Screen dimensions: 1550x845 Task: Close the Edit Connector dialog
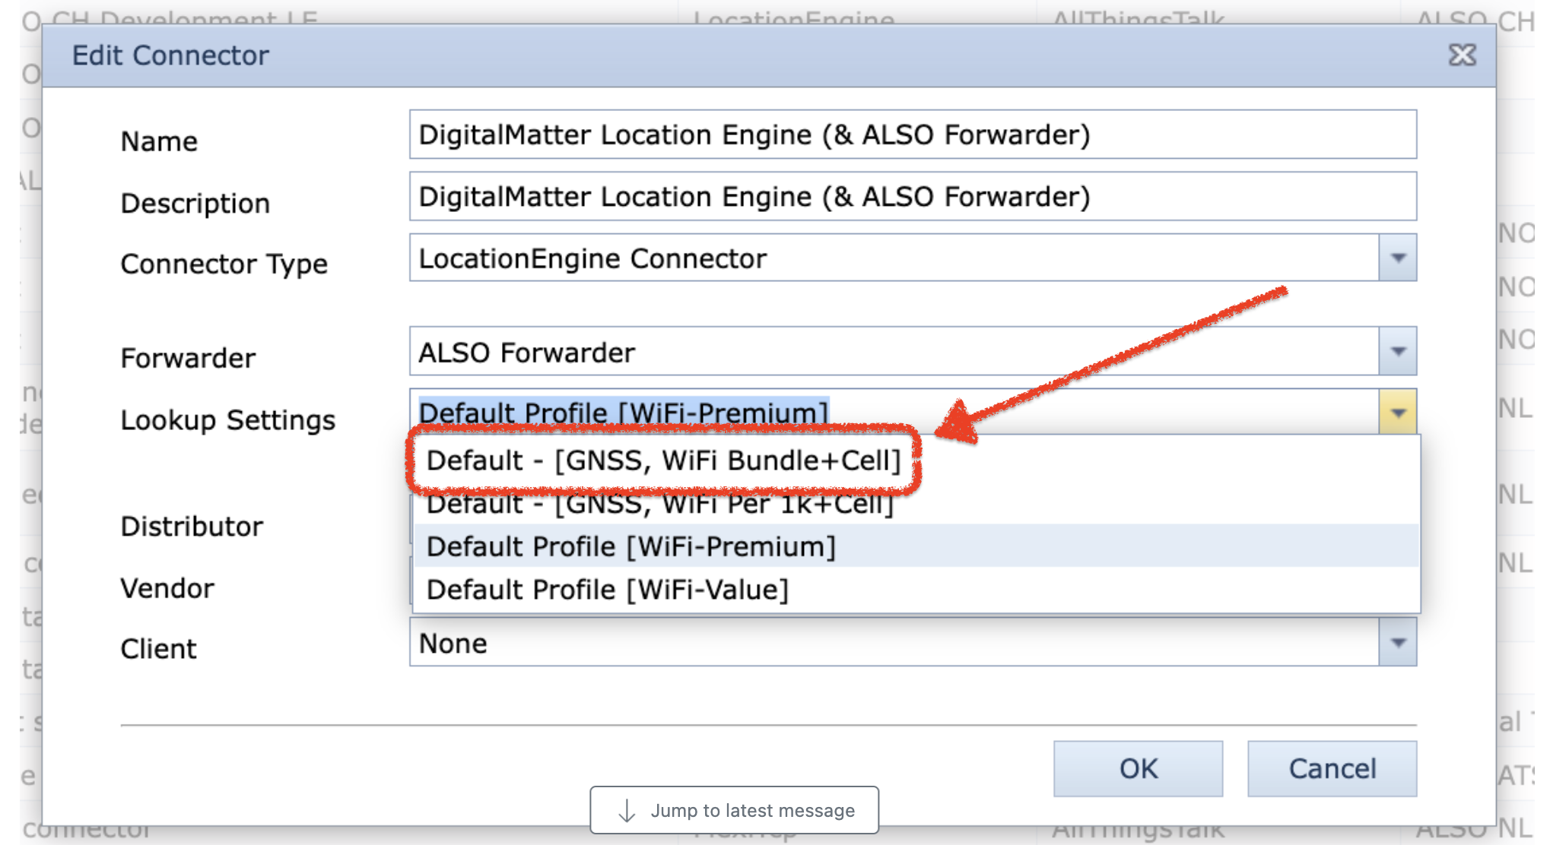(x=1461, y=55)
